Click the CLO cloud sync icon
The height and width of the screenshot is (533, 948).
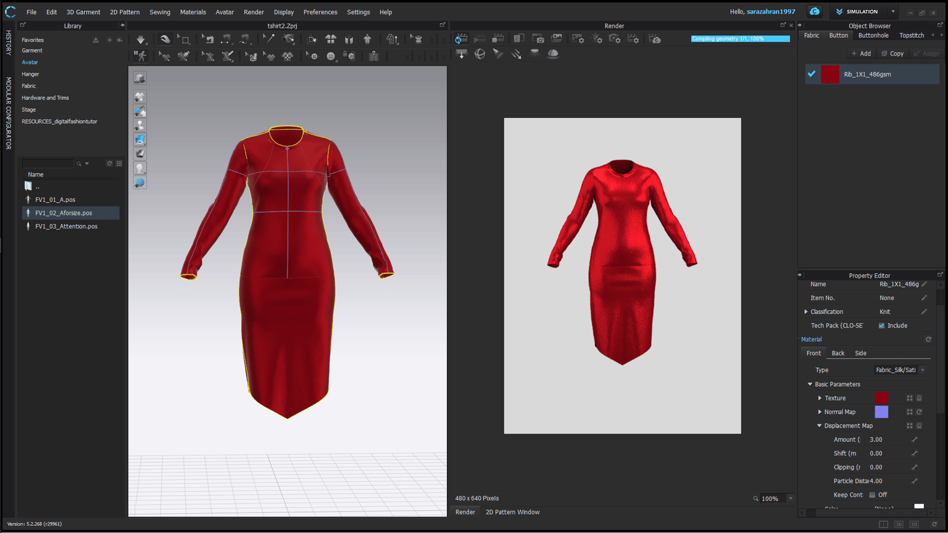tap(815, 12)
